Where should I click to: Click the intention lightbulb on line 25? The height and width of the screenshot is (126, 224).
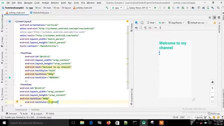pyautogui.click(x=17, y=102)
